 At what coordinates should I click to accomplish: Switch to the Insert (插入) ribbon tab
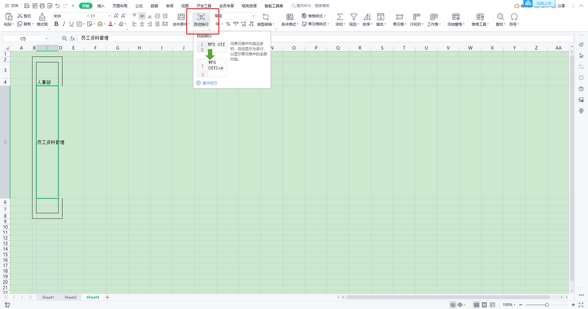click(101, 6)
